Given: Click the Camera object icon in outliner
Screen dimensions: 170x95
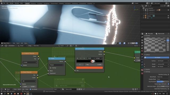Looking at the screenshot, I should [x=146, y=16].
